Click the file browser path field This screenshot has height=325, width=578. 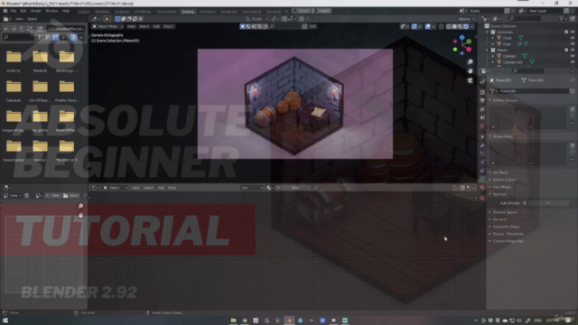click(x=66, y=28)
